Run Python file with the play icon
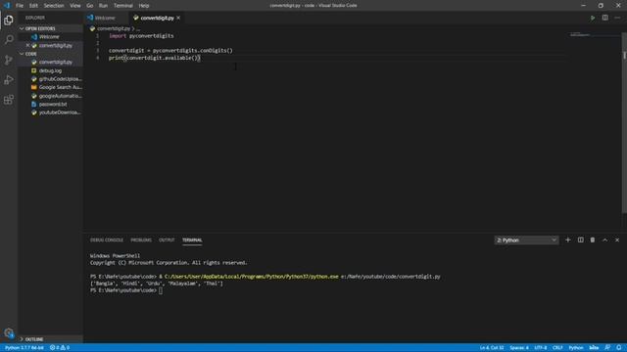The image size is (627, 352). pyautogui.click(x=592, y=18)
